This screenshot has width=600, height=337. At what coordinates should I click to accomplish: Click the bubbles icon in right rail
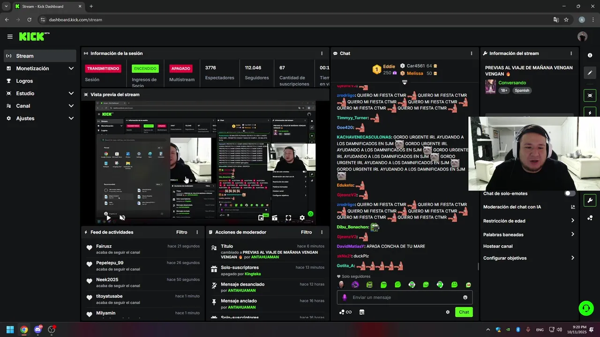click(x=590, y=218)
